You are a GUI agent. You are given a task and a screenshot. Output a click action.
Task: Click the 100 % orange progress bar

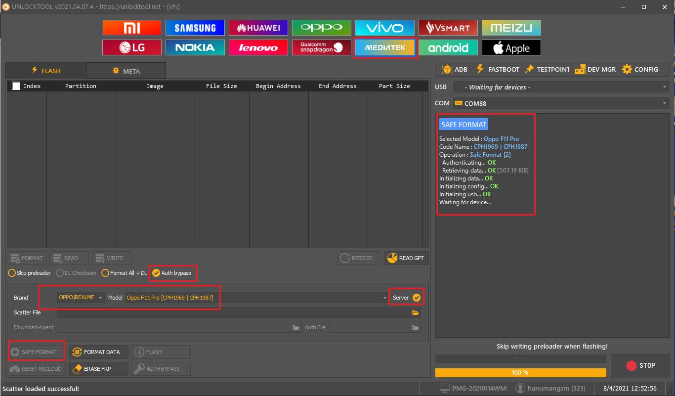pyautogui.click(x=520, y=372)
